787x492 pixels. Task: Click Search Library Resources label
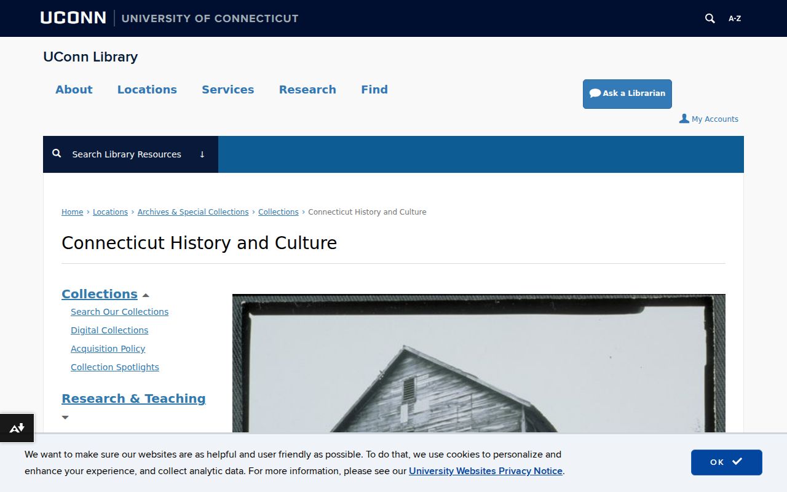click(x=127, y=154)
